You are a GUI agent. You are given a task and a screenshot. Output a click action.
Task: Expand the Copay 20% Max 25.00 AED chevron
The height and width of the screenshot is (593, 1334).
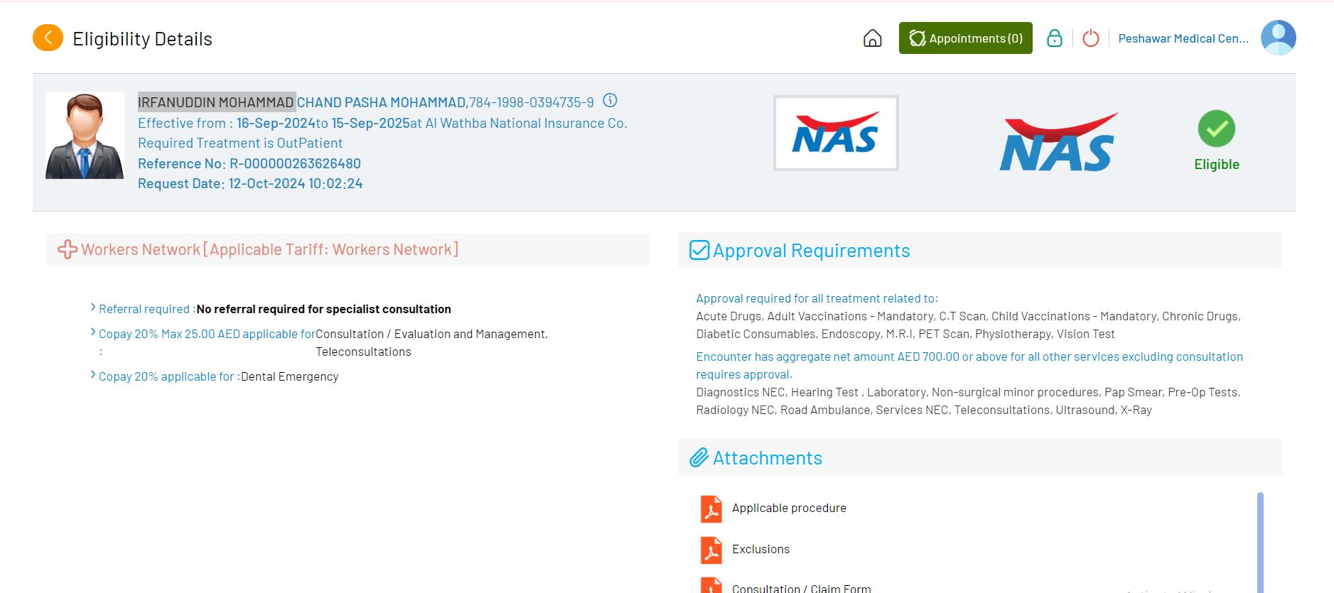point(93,332)
